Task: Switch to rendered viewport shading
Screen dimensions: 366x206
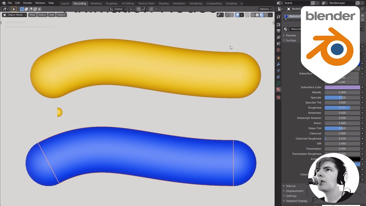Action: 266,15
